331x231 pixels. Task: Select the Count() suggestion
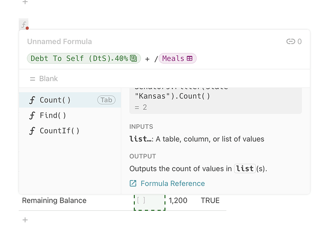(x=55, y=100)
